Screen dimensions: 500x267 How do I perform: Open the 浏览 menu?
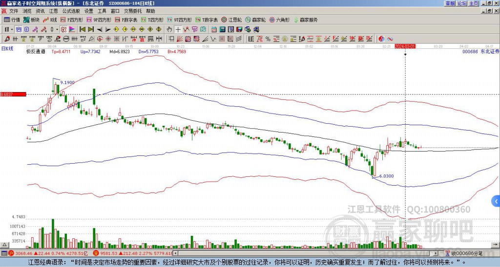pyautogui.click(x=27, y=11)
